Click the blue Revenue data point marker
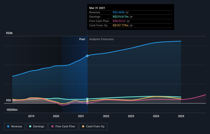Viewport: 210px width, 134px height. (87, 56)
